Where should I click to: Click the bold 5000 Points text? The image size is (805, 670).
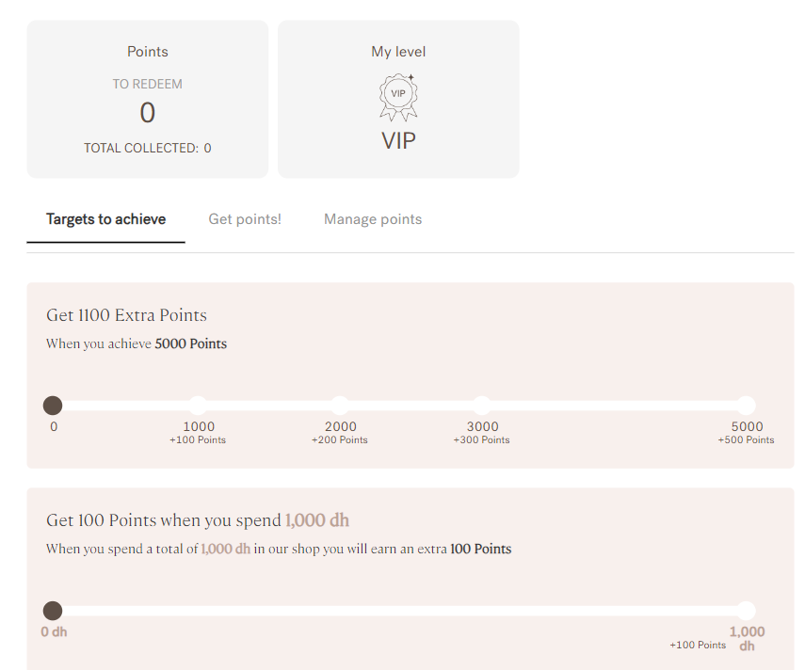pyautogui.click(x=191, y=343)
